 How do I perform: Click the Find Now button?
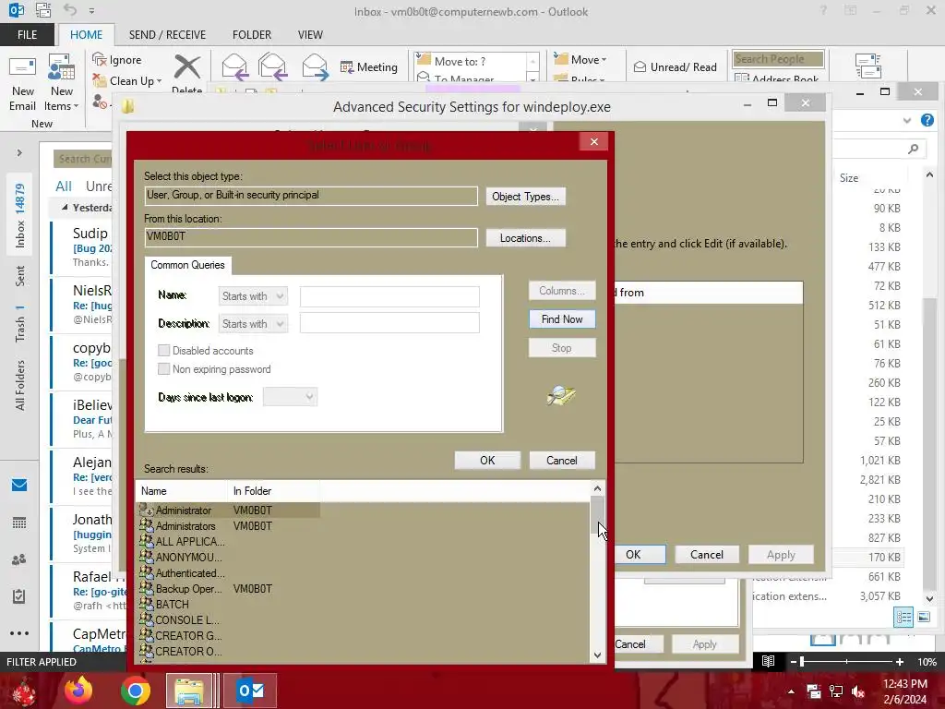tap(562, 318)
